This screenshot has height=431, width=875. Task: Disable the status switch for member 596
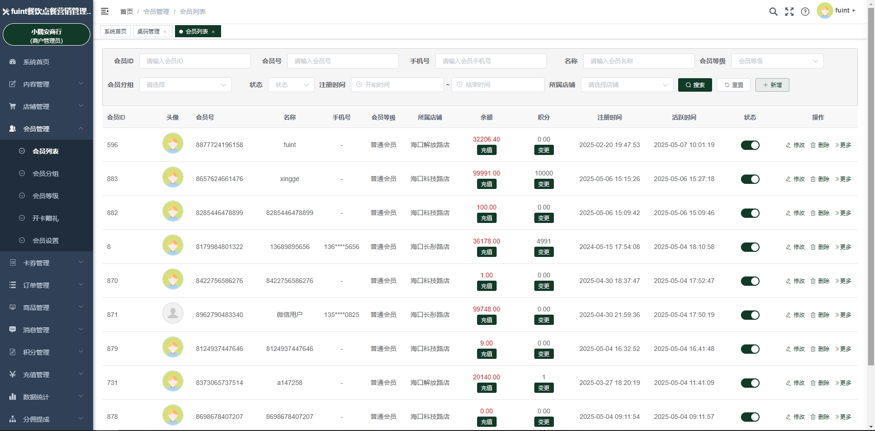pyautogui.click(x=750, y=145)
